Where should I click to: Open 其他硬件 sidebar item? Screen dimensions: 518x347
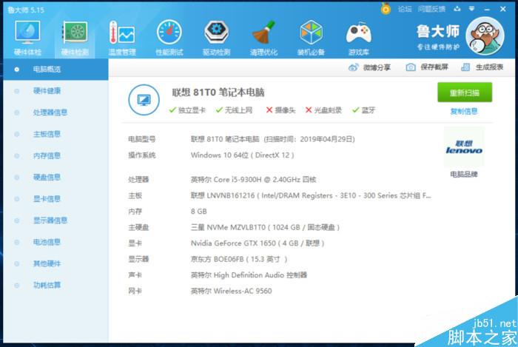click(x=55, y=263)
